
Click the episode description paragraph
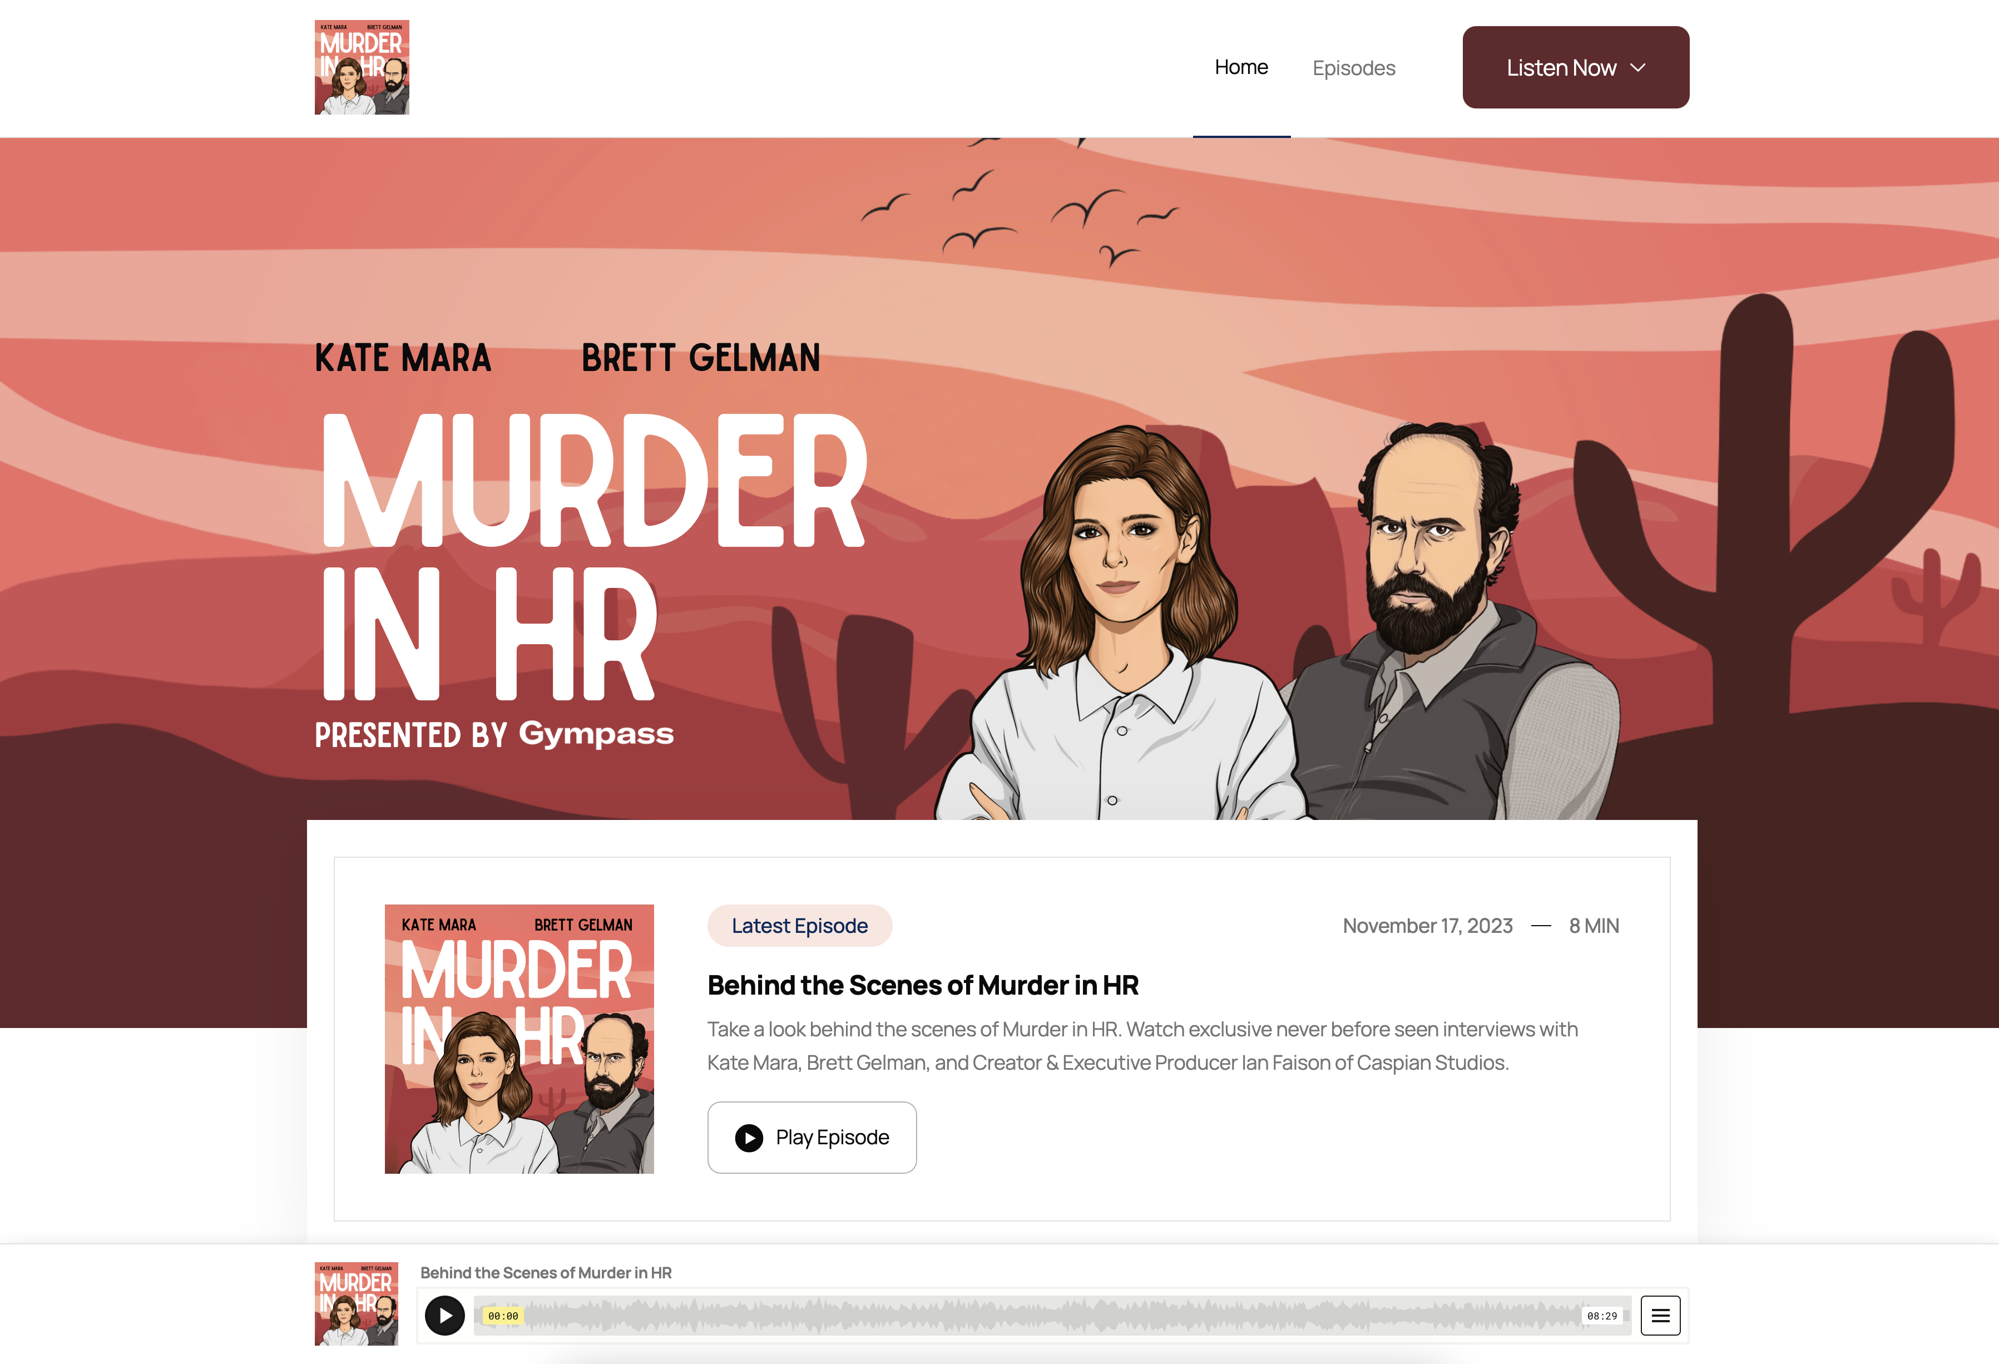[x=1141, y=1046]
